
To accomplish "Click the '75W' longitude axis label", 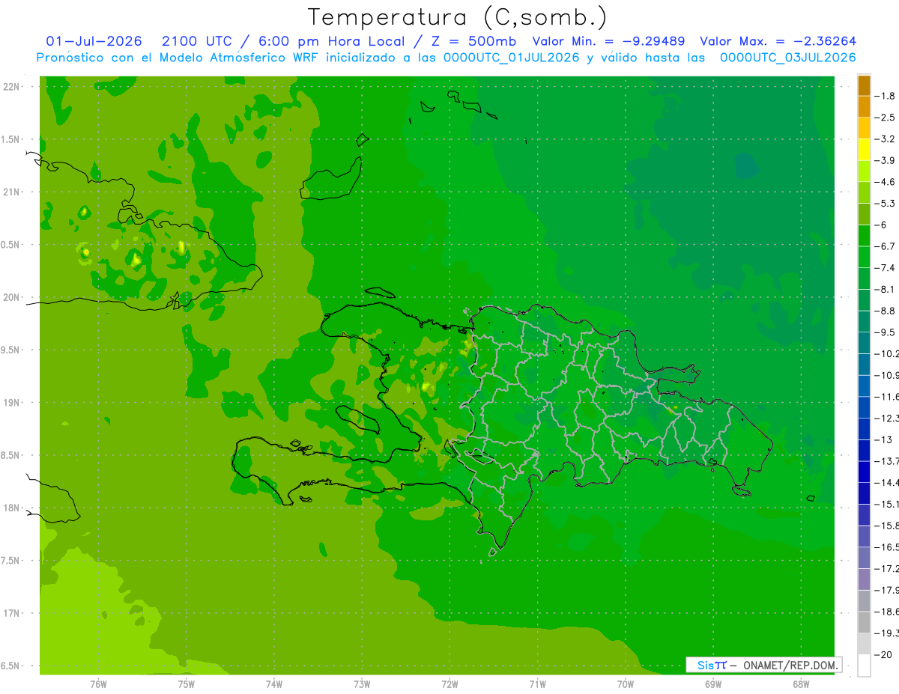I will click(x=187, y=685).
